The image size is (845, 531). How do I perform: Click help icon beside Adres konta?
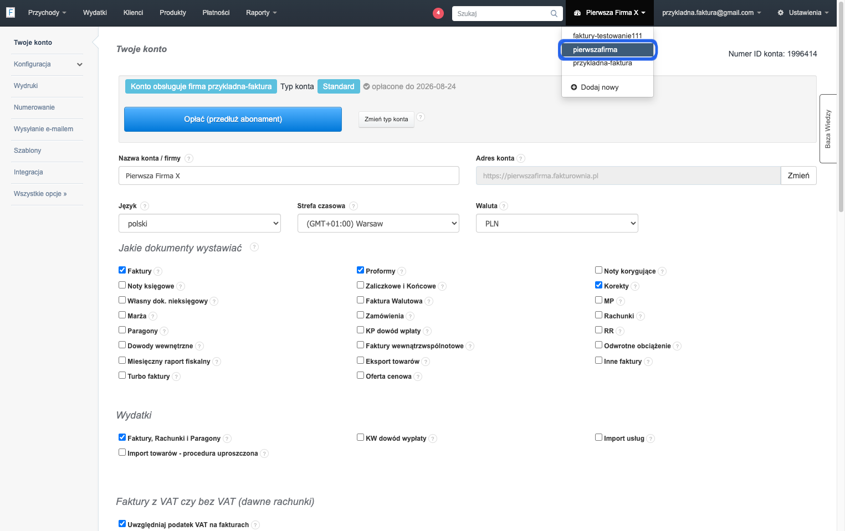pyautogui.click(x=521, y=158)
